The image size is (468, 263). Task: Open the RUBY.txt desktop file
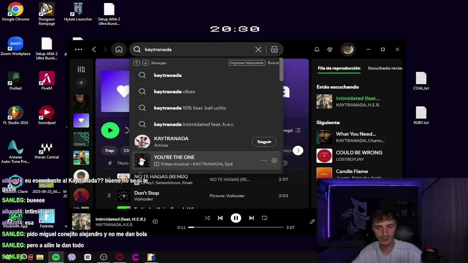pyautogui.click(x=421, y=115)
